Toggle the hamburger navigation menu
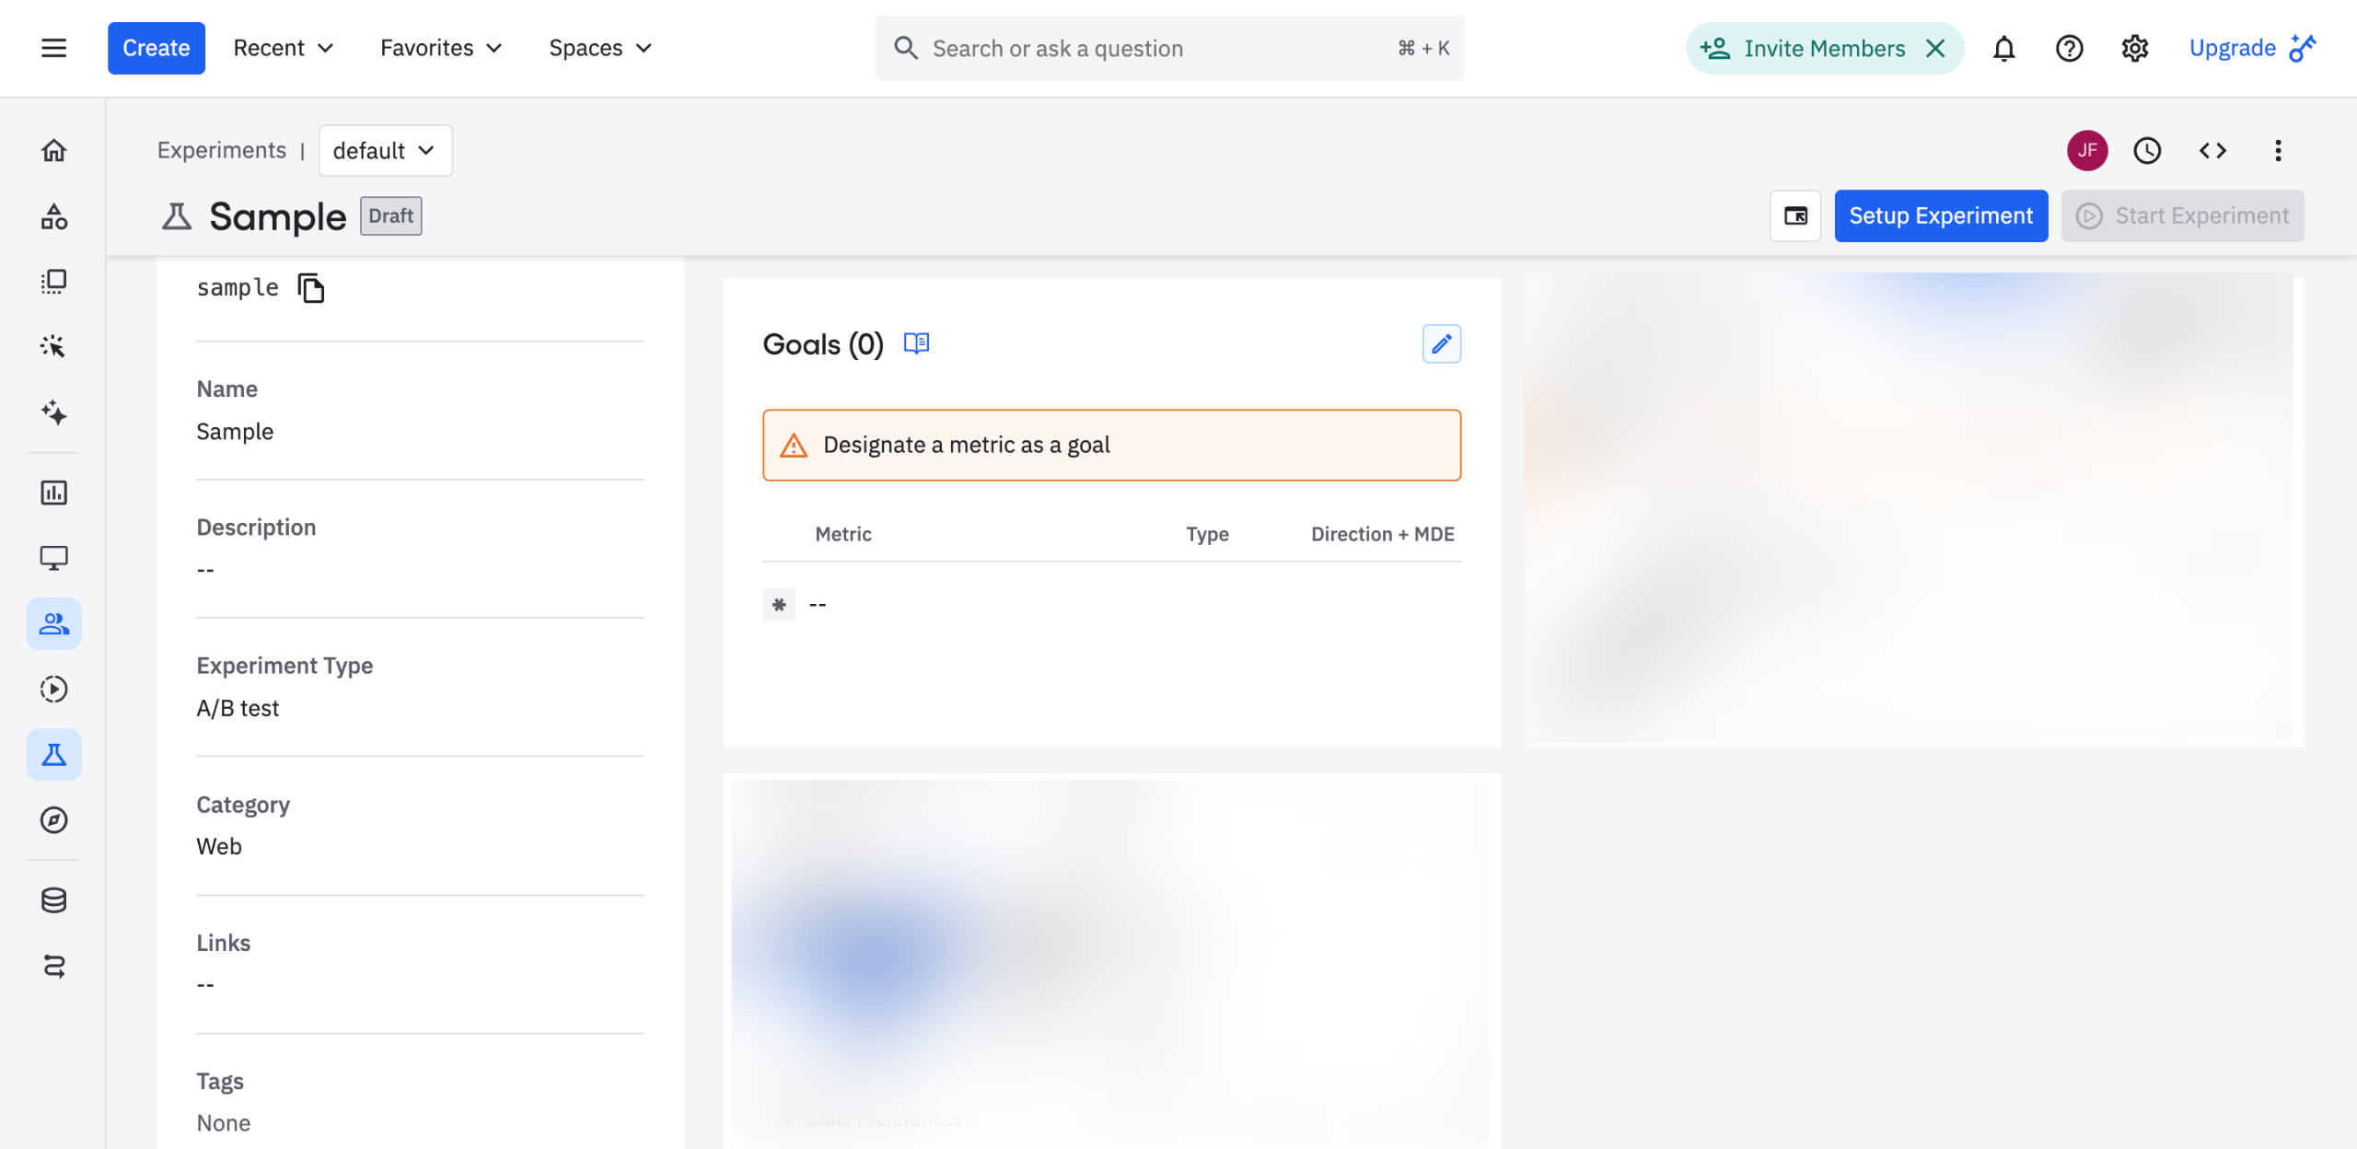 (53, 48)
